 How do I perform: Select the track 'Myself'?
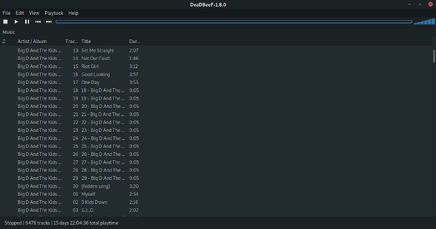88,194
